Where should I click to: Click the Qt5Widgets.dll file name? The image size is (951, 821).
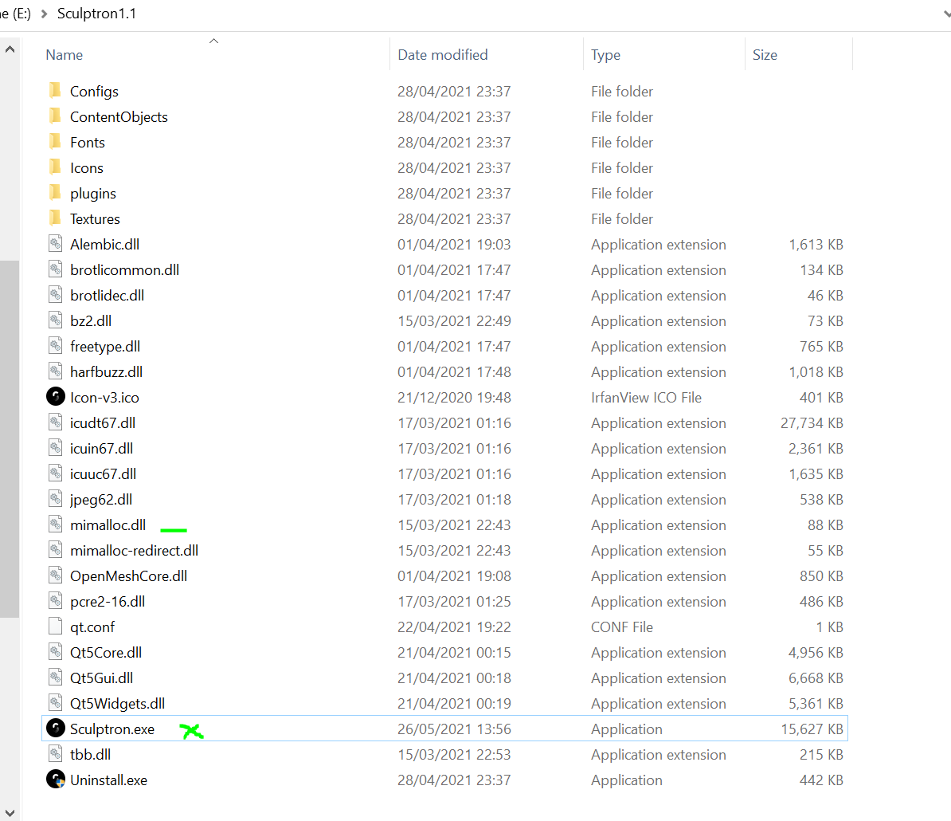tap(117, 703)
